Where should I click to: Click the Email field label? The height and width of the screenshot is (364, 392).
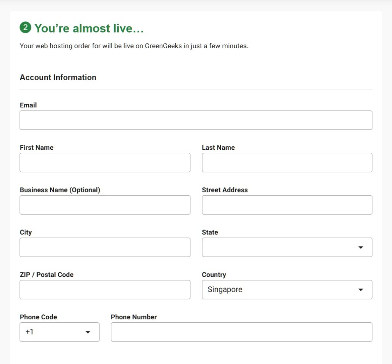pyautogui.click(x=28, y=105)
